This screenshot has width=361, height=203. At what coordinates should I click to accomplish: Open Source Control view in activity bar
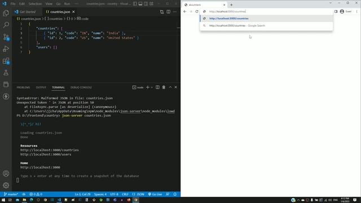6,37
